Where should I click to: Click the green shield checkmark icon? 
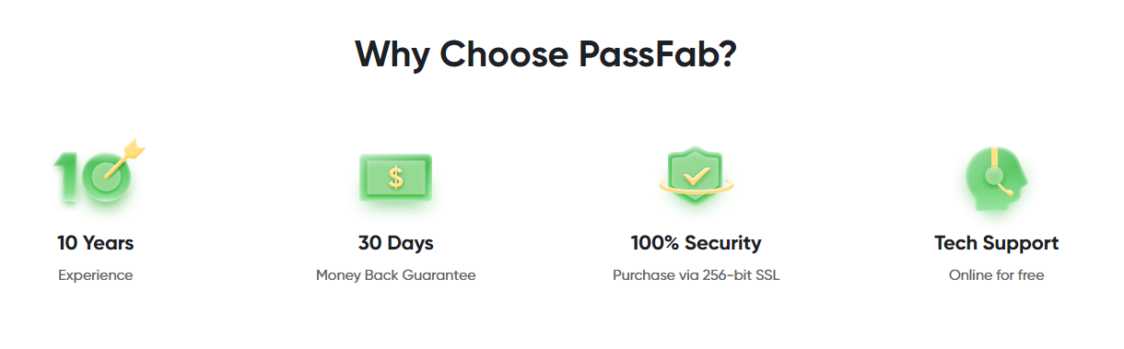(697, 174)
